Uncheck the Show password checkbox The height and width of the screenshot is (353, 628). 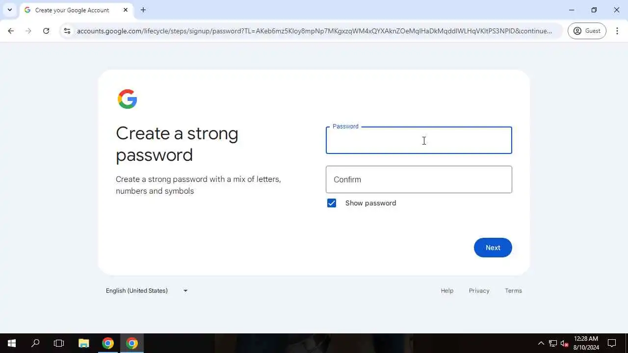point(332,203)
